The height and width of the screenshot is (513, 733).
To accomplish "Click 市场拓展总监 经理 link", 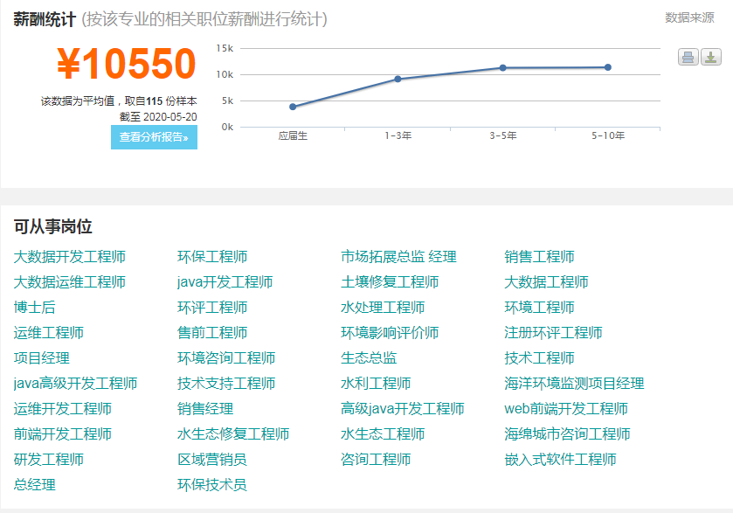I will point(398,257).
